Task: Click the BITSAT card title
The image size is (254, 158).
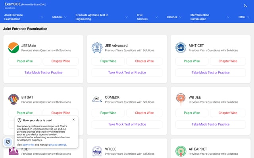Action: click(27, 98)
